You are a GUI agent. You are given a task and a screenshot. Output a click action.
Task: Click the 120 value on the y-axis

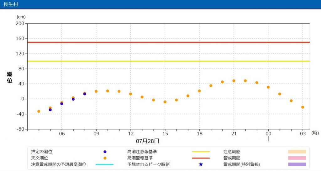point(20,54)
